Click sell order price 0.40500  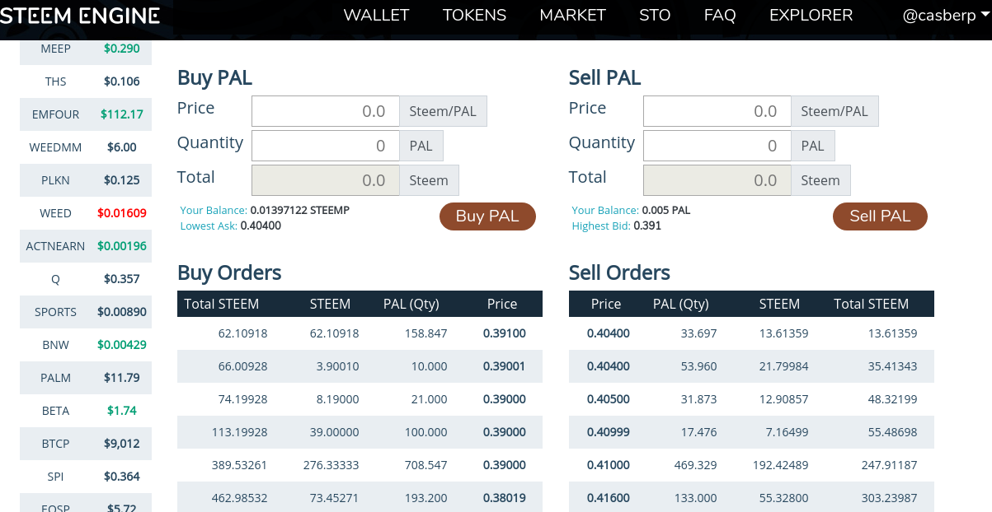(609, 399)
